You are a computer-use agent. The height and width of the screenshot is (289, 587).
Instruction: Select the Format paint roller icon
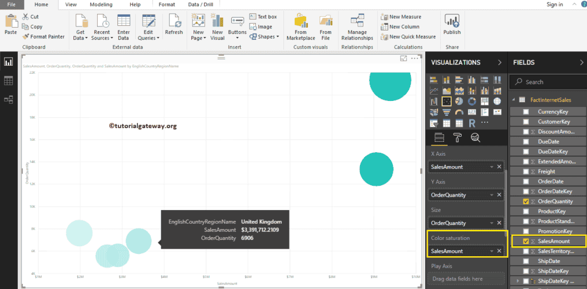pyautogui.click(x=457, y=137)
